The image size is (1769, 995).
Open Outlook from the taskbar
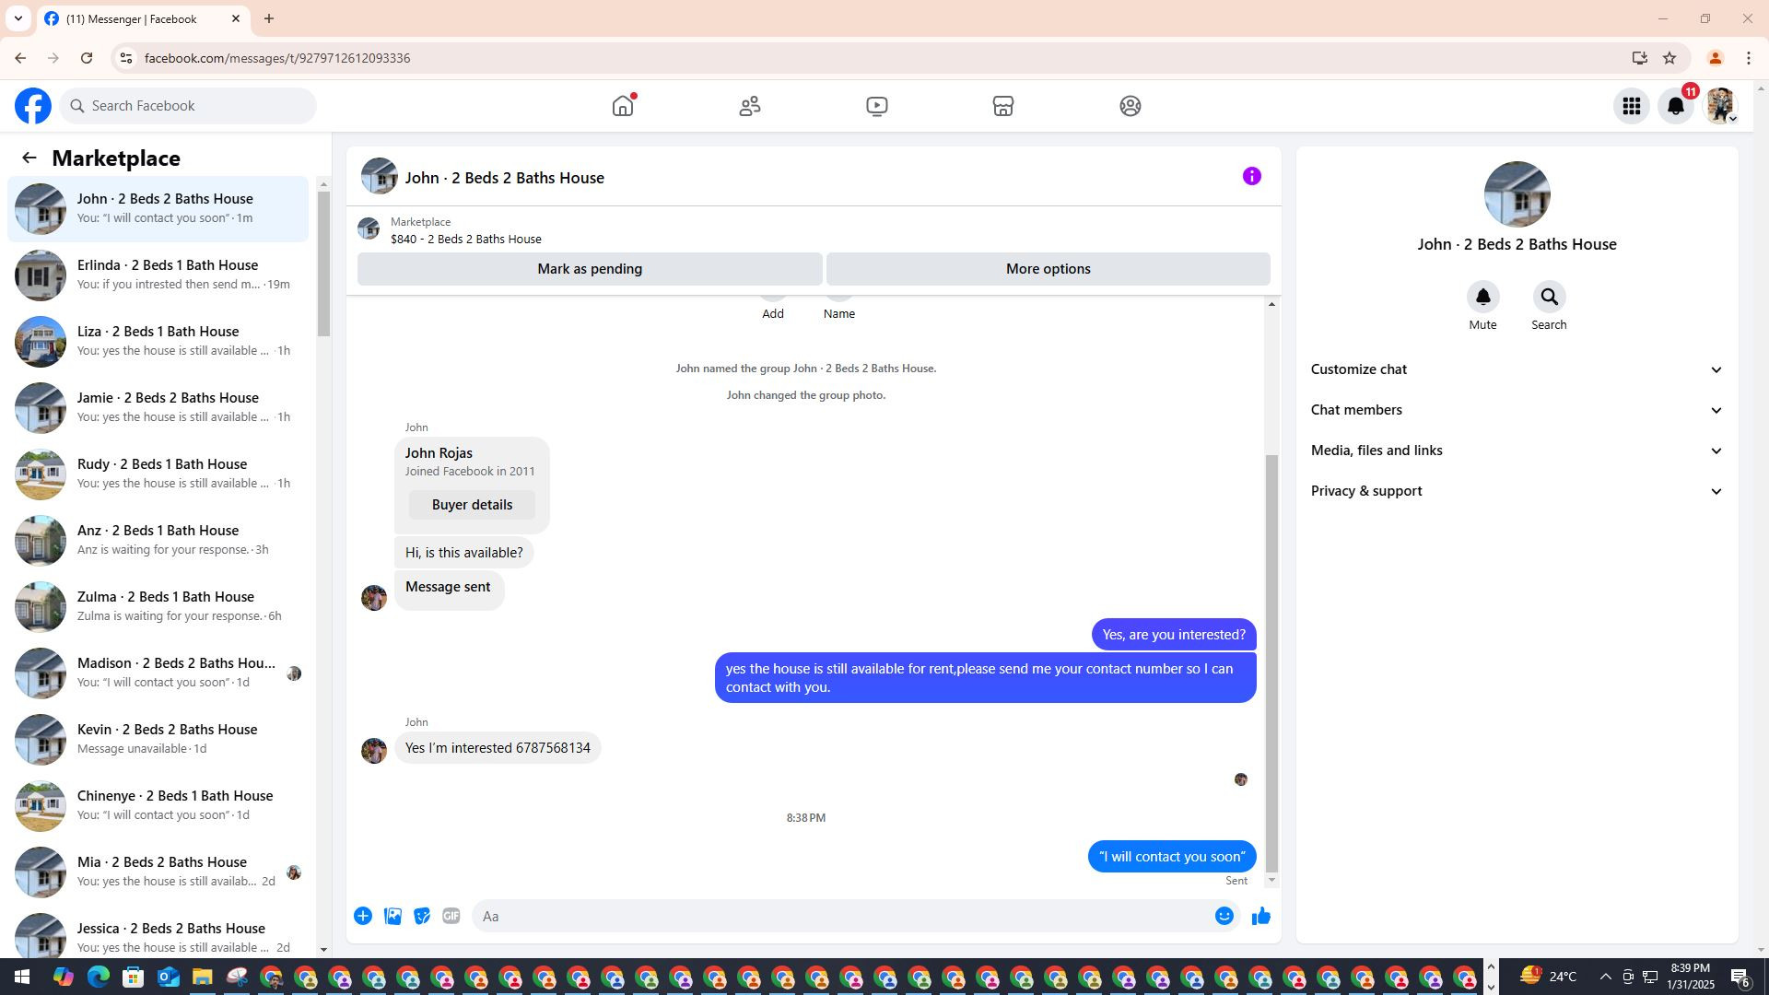point(168,977)
